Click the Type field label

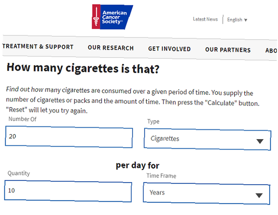(153, 121)
